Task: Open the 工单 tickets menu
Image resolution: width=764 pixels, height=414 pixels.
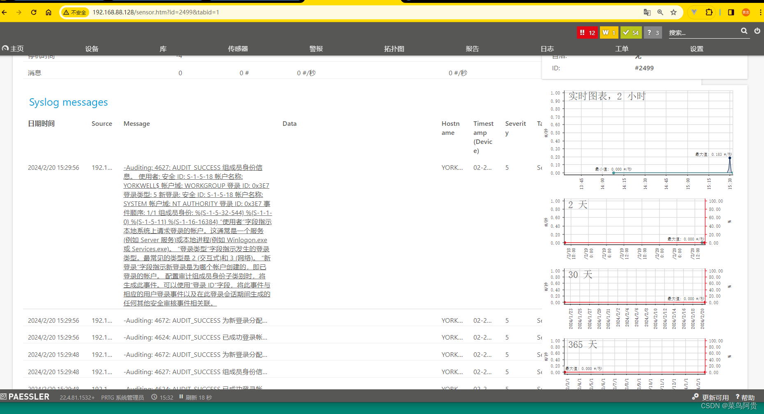Action: click(622, 49)
